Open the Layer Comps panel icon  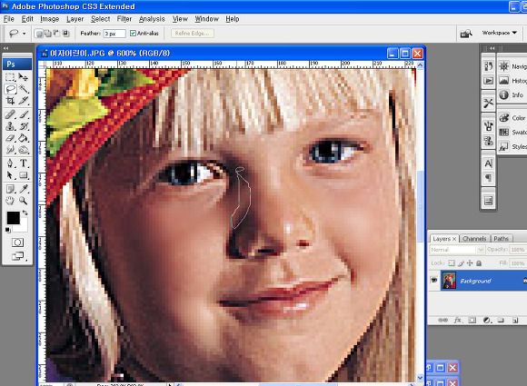coord(488,201)
